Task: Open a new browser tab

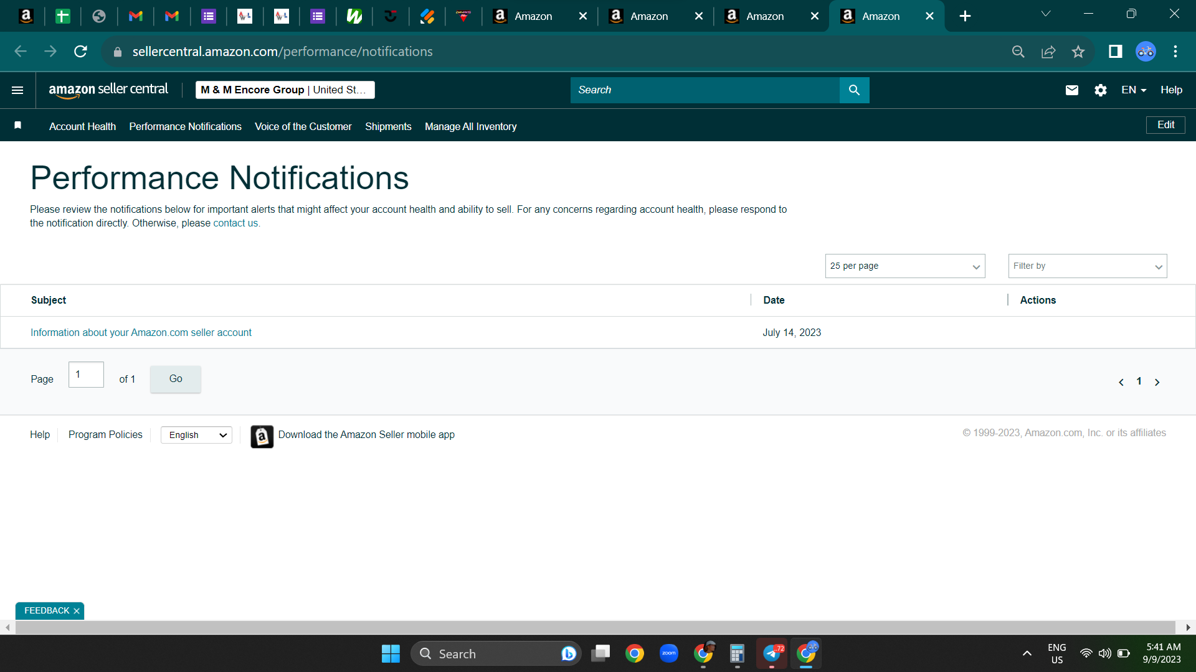Action: [965, 16]
